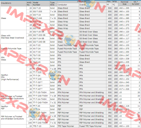The image size is (141, 128).
Task: Click nominal size .028 x .038
Action: (x=124, y=59)
